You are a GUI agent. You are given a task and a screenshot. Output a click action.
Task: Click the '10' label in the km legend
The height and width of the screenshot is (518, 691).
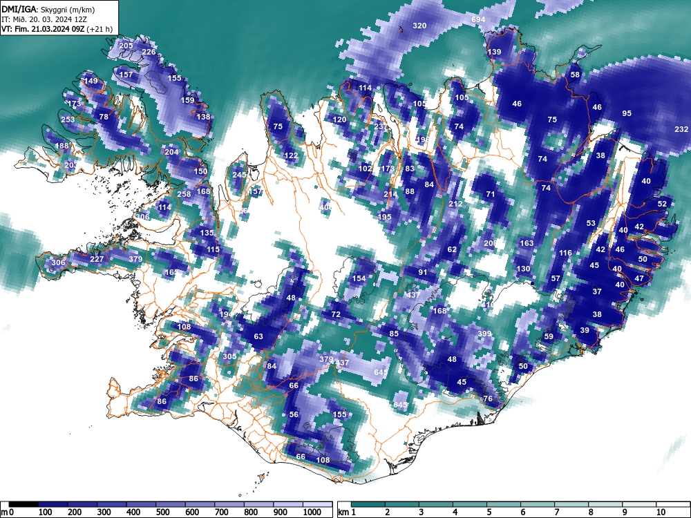tap(660, 512)
